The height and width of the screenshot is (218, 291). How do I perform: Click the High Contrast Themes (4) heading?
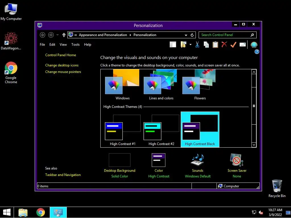point(123,107)
